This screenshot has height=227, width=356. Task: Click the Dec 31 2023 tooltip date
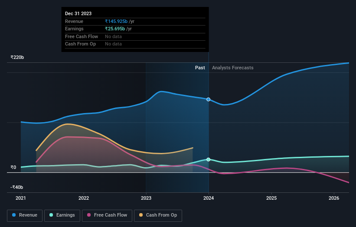[x=78, y=13]
